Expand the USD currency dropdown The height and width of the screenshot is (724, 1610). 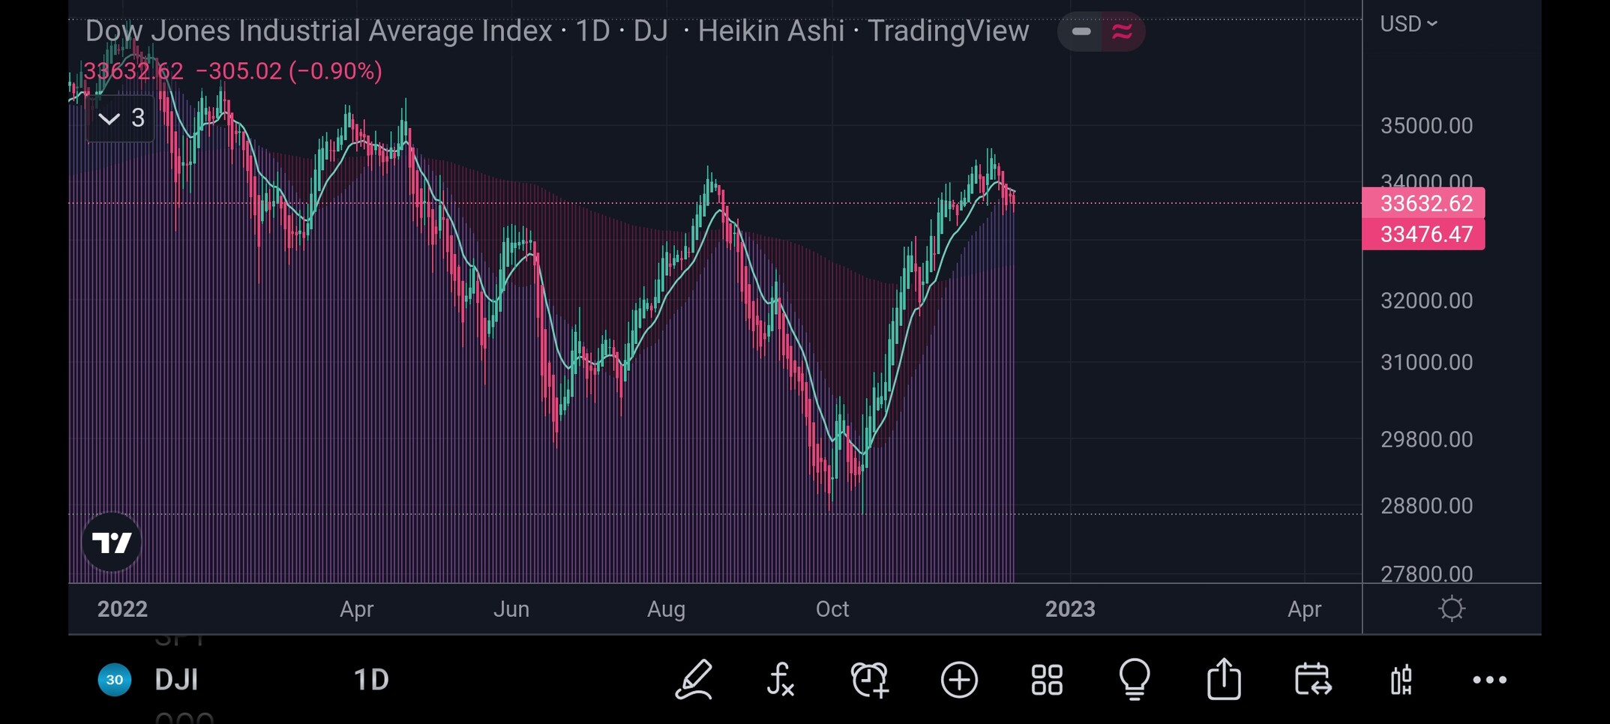(1408, 24)
